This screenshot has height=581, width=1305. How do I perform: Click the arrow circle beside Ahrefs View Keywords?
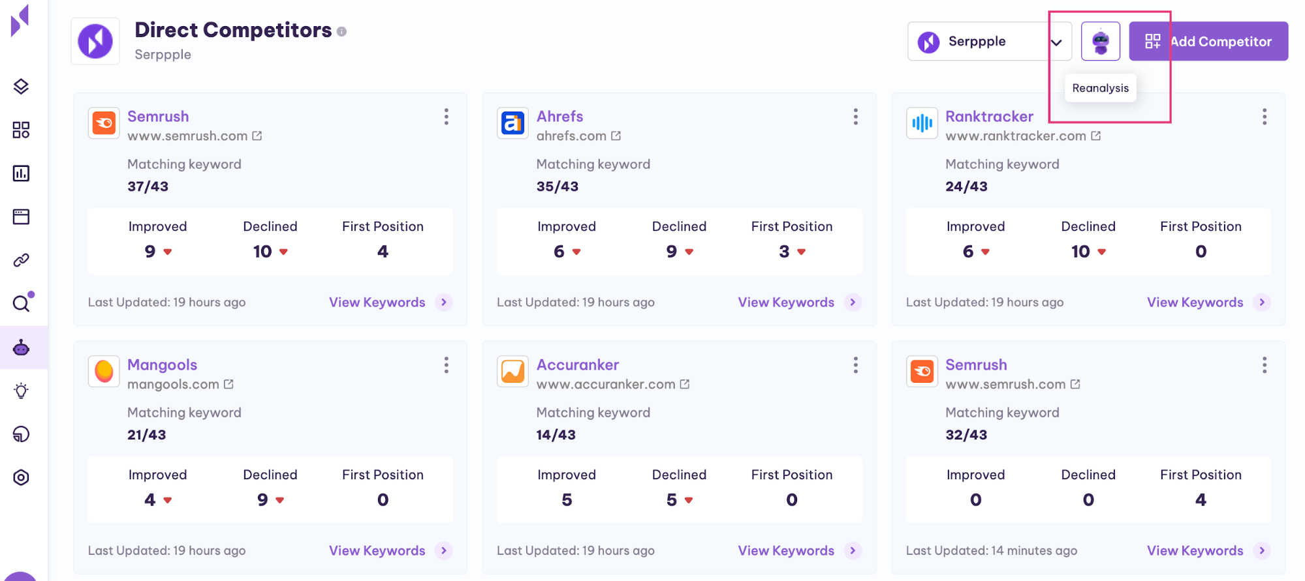[x=853, y=302]
